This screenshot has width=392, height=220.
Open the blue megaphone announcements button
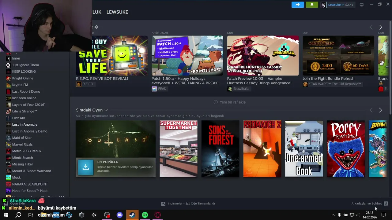(297, 5)
